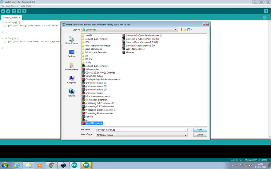
Task: Select the arduino-1.8.5-windows folder
Action: click(x=95, y=39)
